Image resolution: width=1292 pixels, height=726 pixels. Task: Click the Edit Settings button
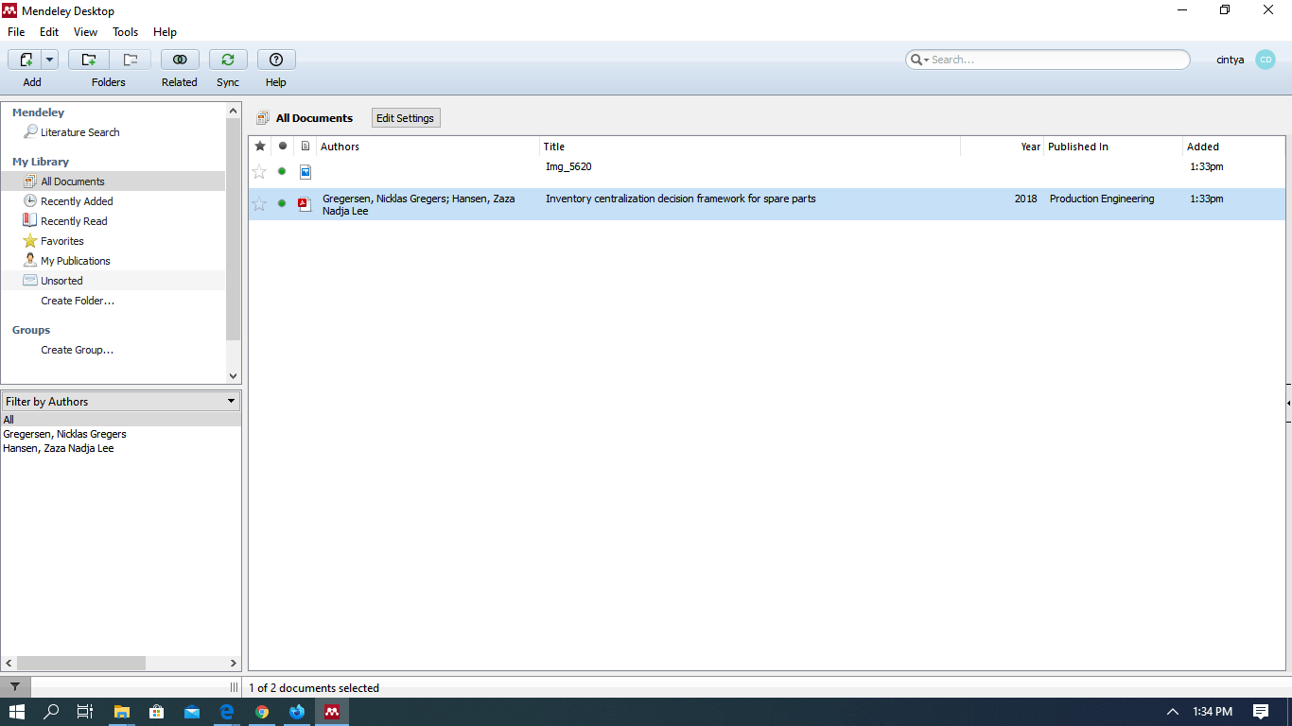tap(405, 118)
